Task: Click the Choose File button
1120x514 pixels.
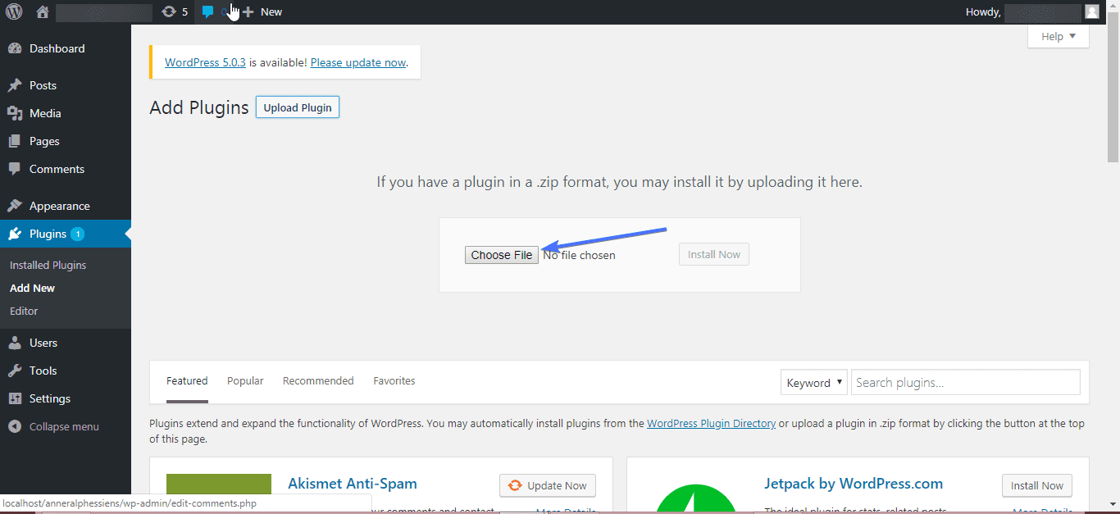Action: [502, 255]
